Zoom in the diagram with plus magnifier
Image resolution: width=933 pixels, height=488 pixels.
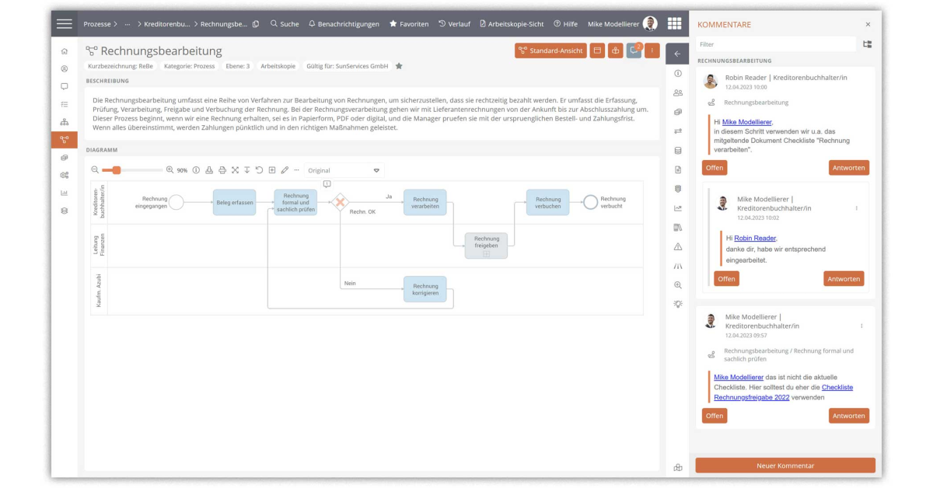point(170,170)
